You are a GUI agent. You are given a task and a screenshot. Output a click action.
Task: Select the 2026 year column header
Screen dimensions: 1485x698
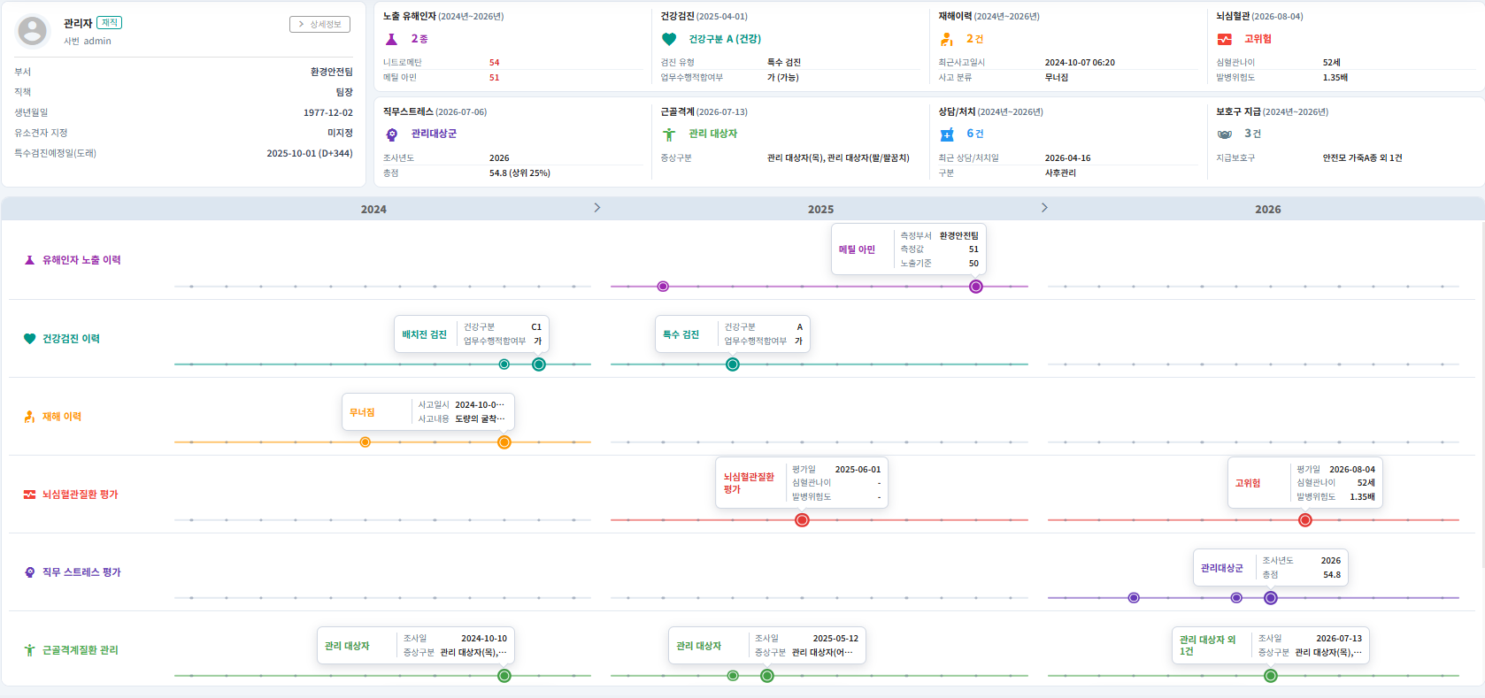click(1267, 210)
